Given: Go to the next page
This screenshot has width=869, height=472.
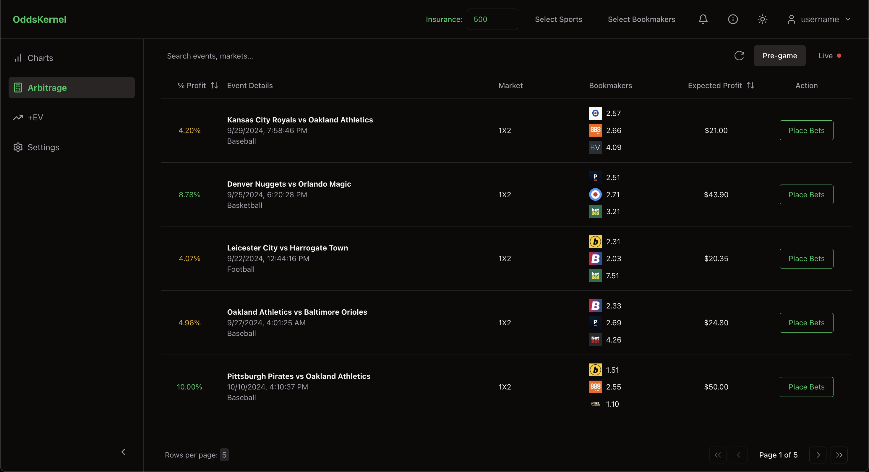Looking at the screenshot, I should 818,455.
